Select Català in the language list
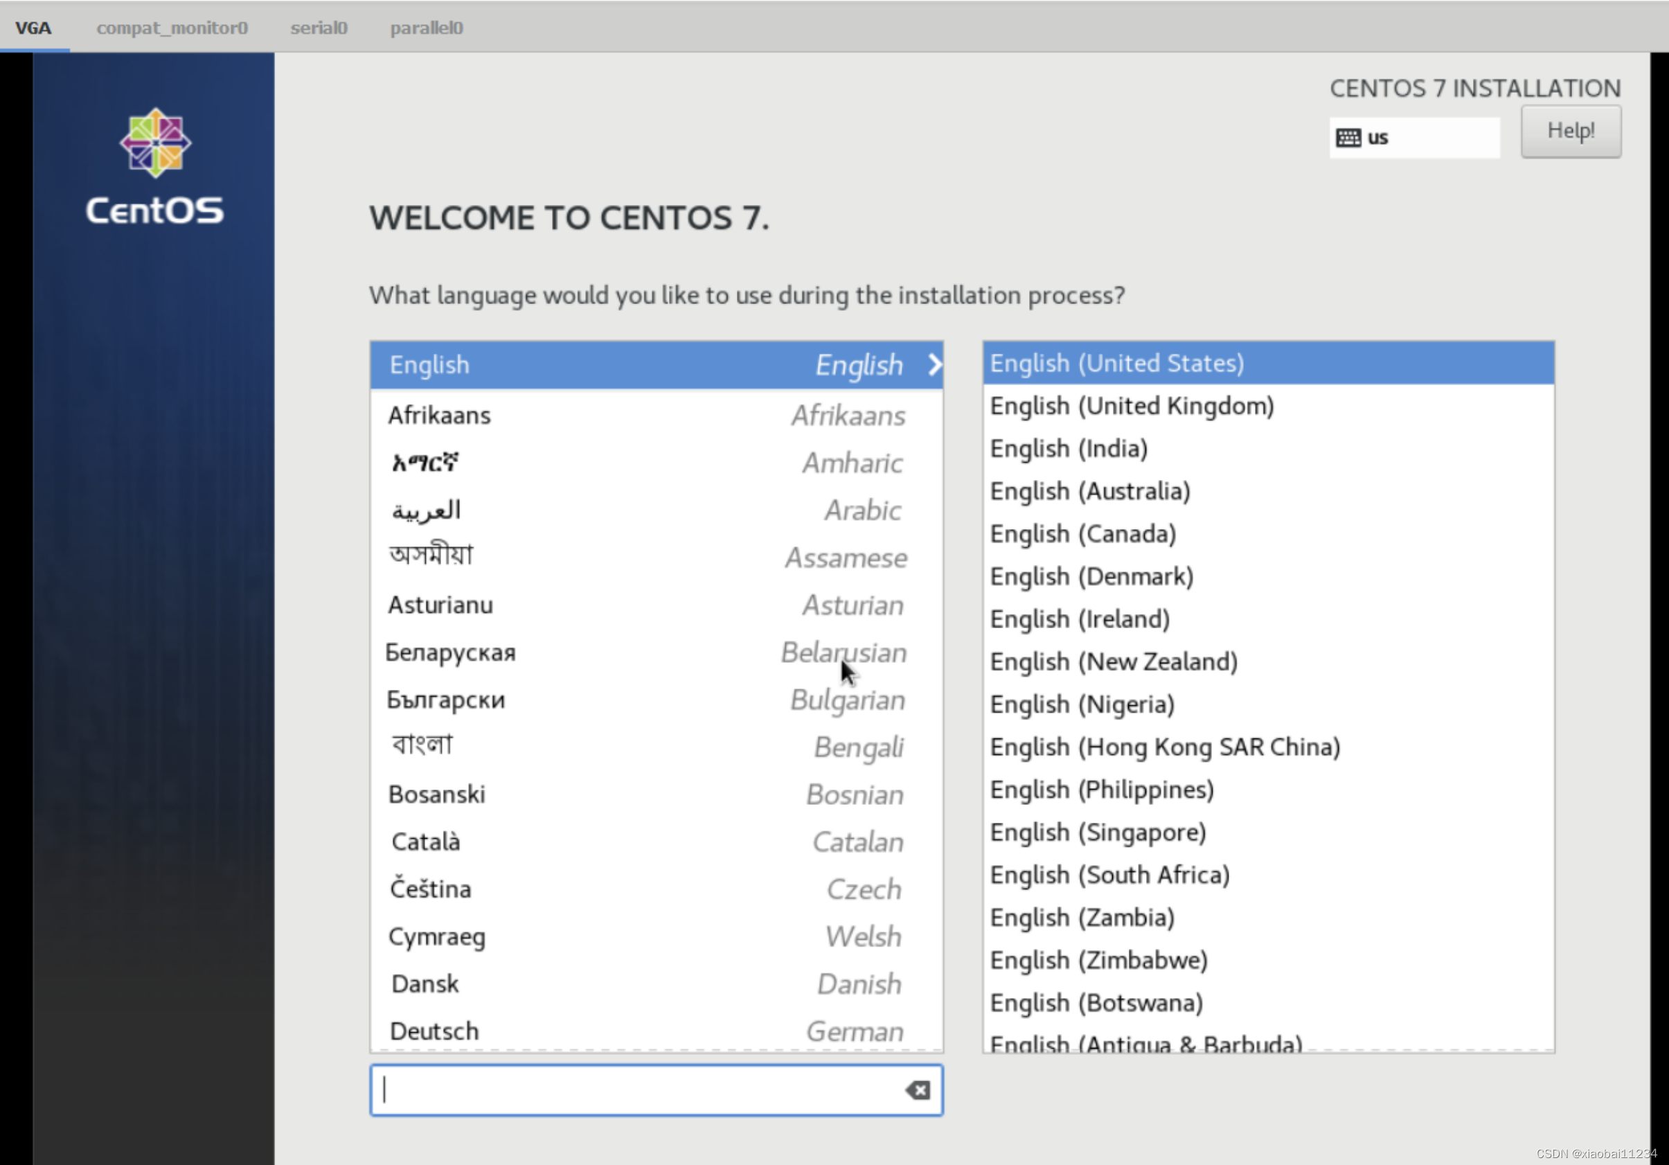1669x1165 pixels. click(x=656, y=842)
